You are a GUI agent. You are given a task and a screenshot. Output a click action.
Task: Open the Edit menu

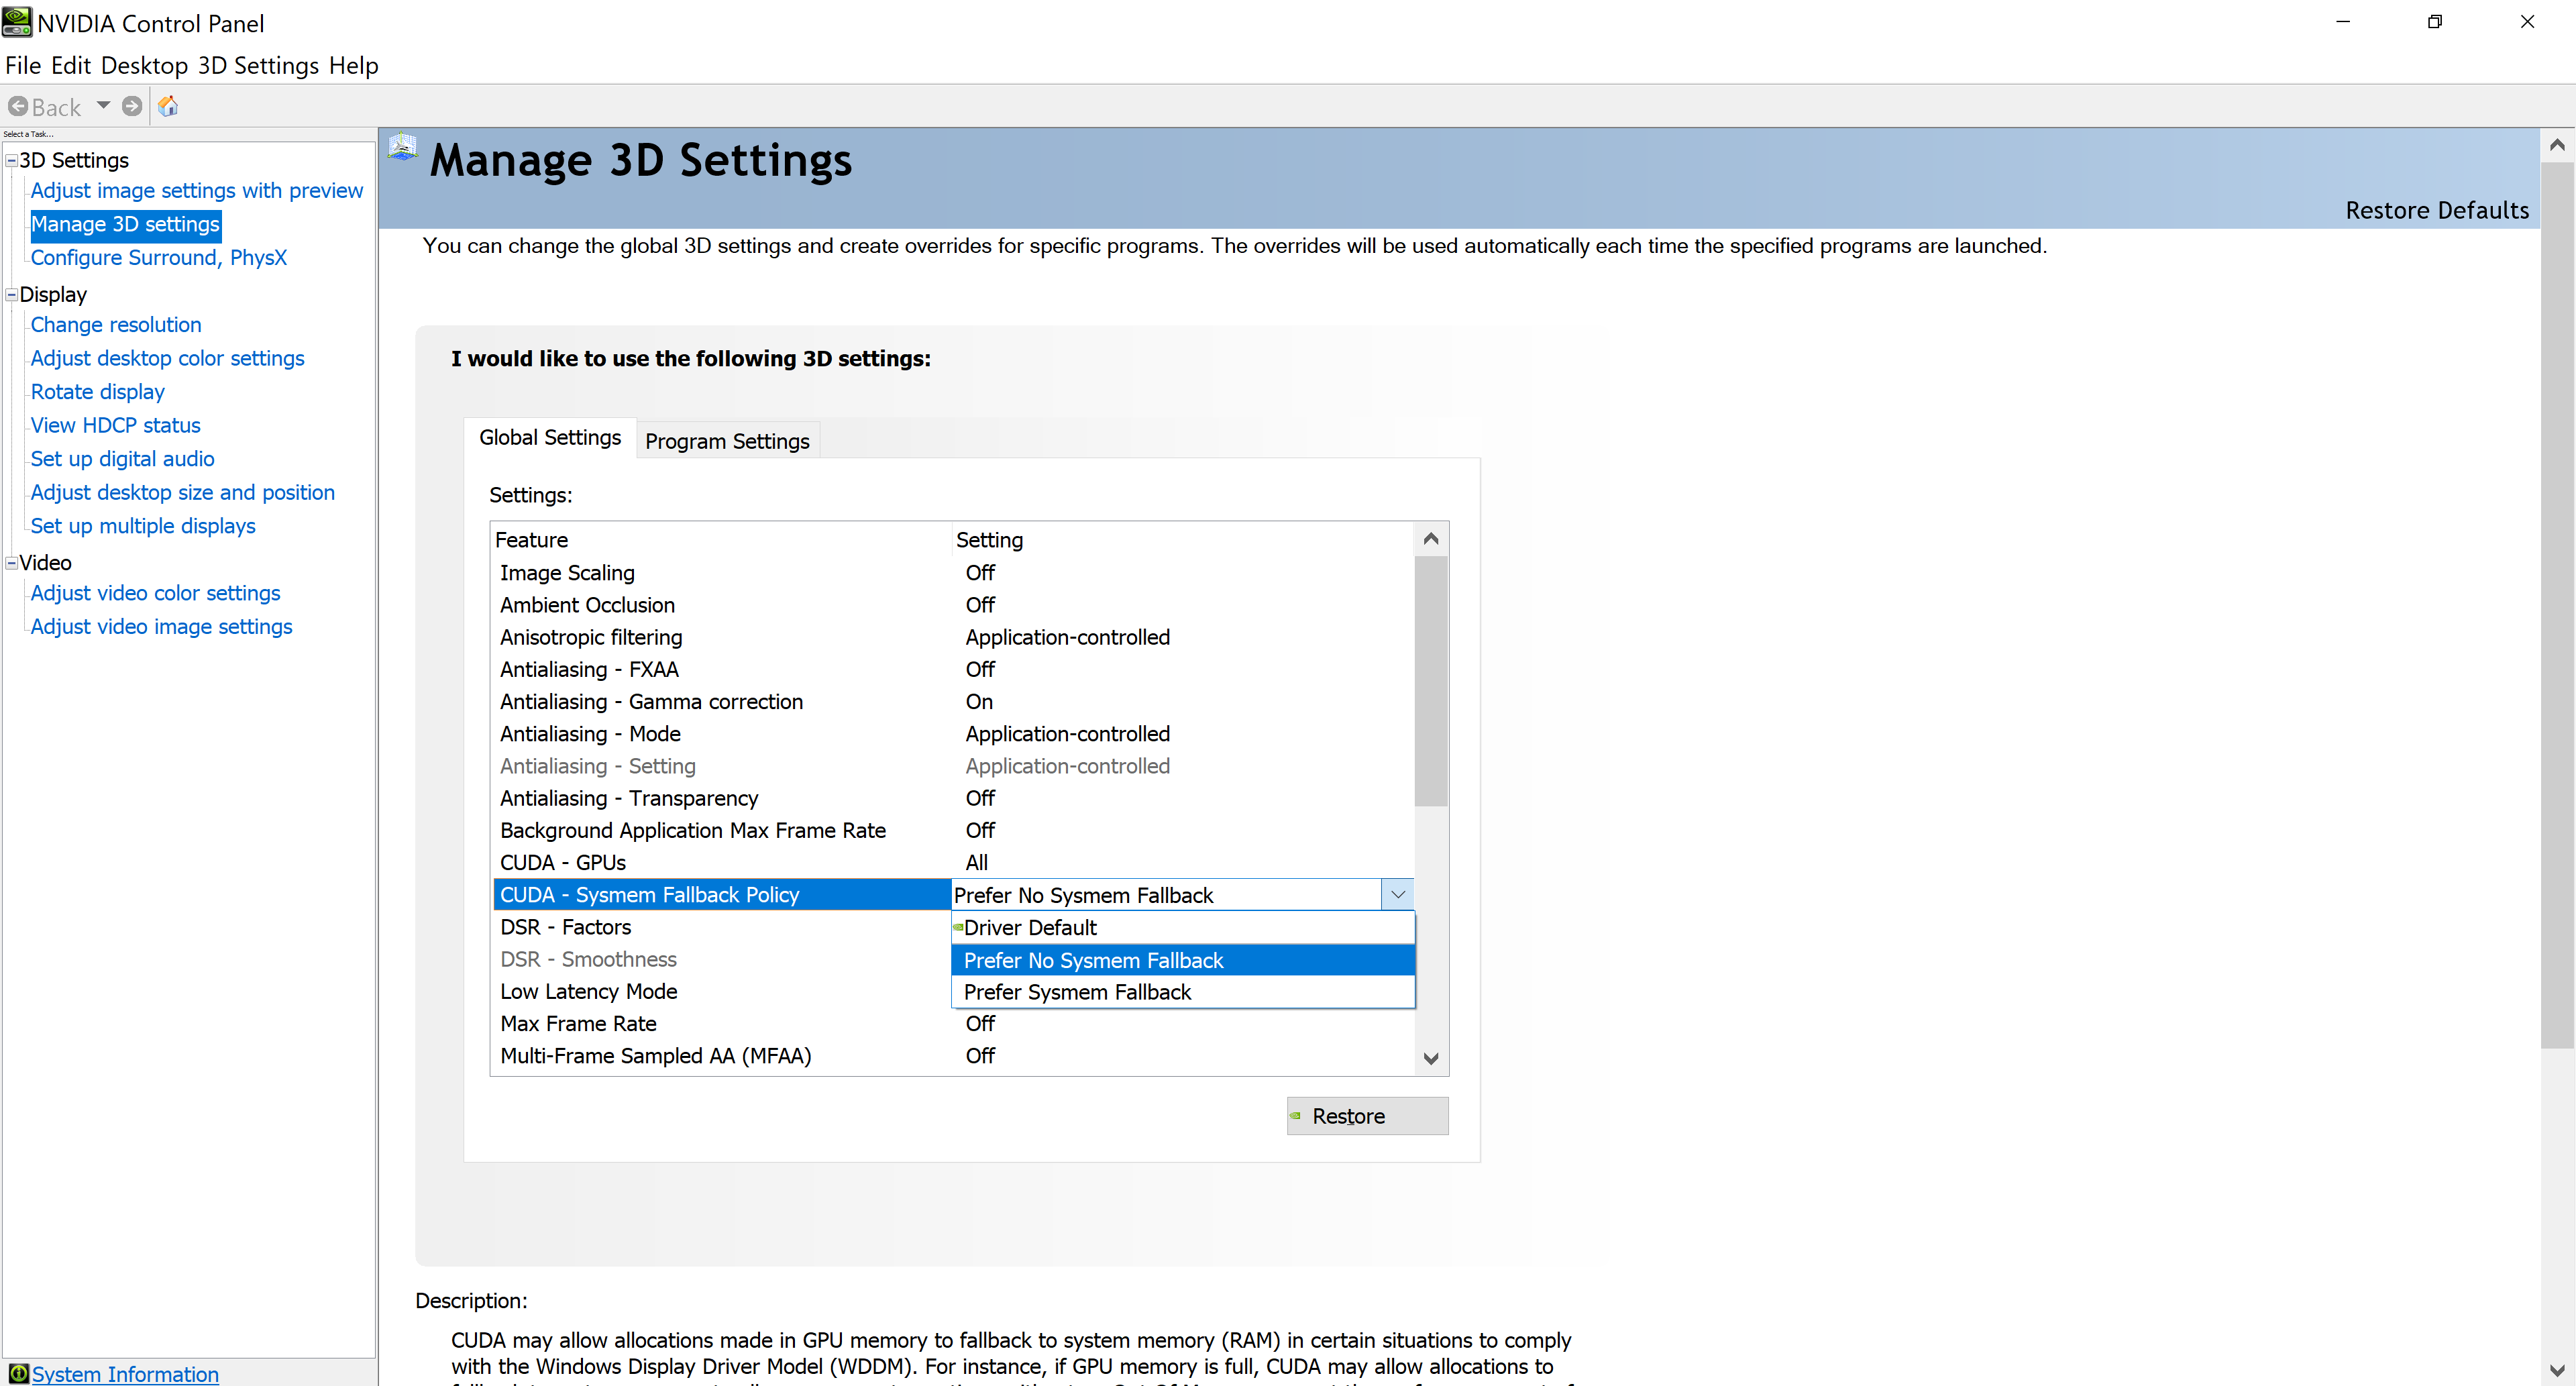[x=71, y=66]
